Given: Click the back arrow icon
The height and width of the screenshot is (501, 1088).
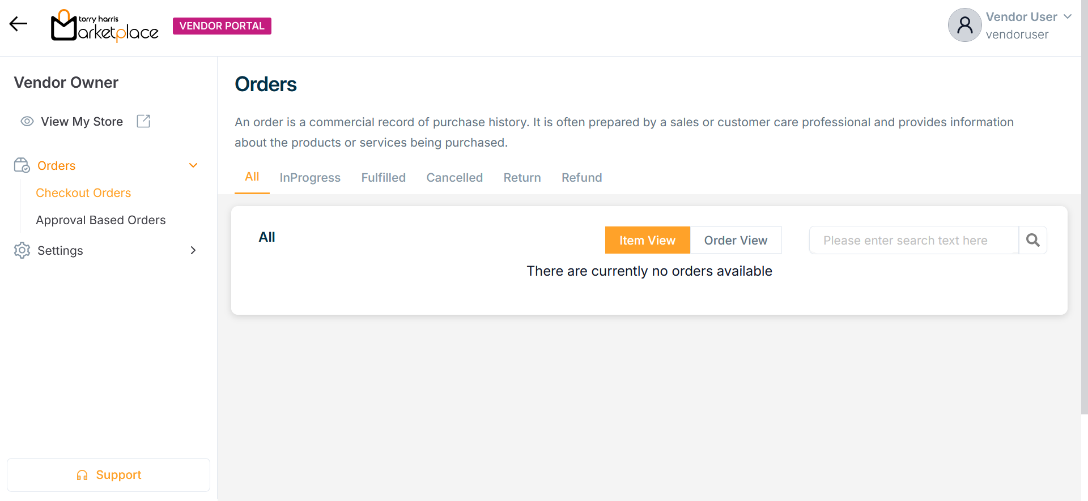Looking at the screenshot, I should (x=18, y=24).
